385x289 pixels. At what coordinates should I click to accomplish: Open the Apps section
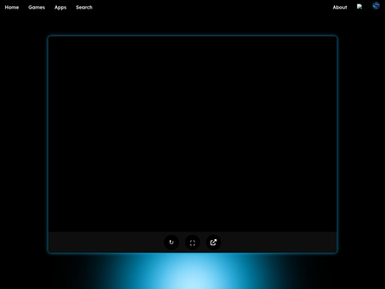pyautogui.click(x=61, y=7)
